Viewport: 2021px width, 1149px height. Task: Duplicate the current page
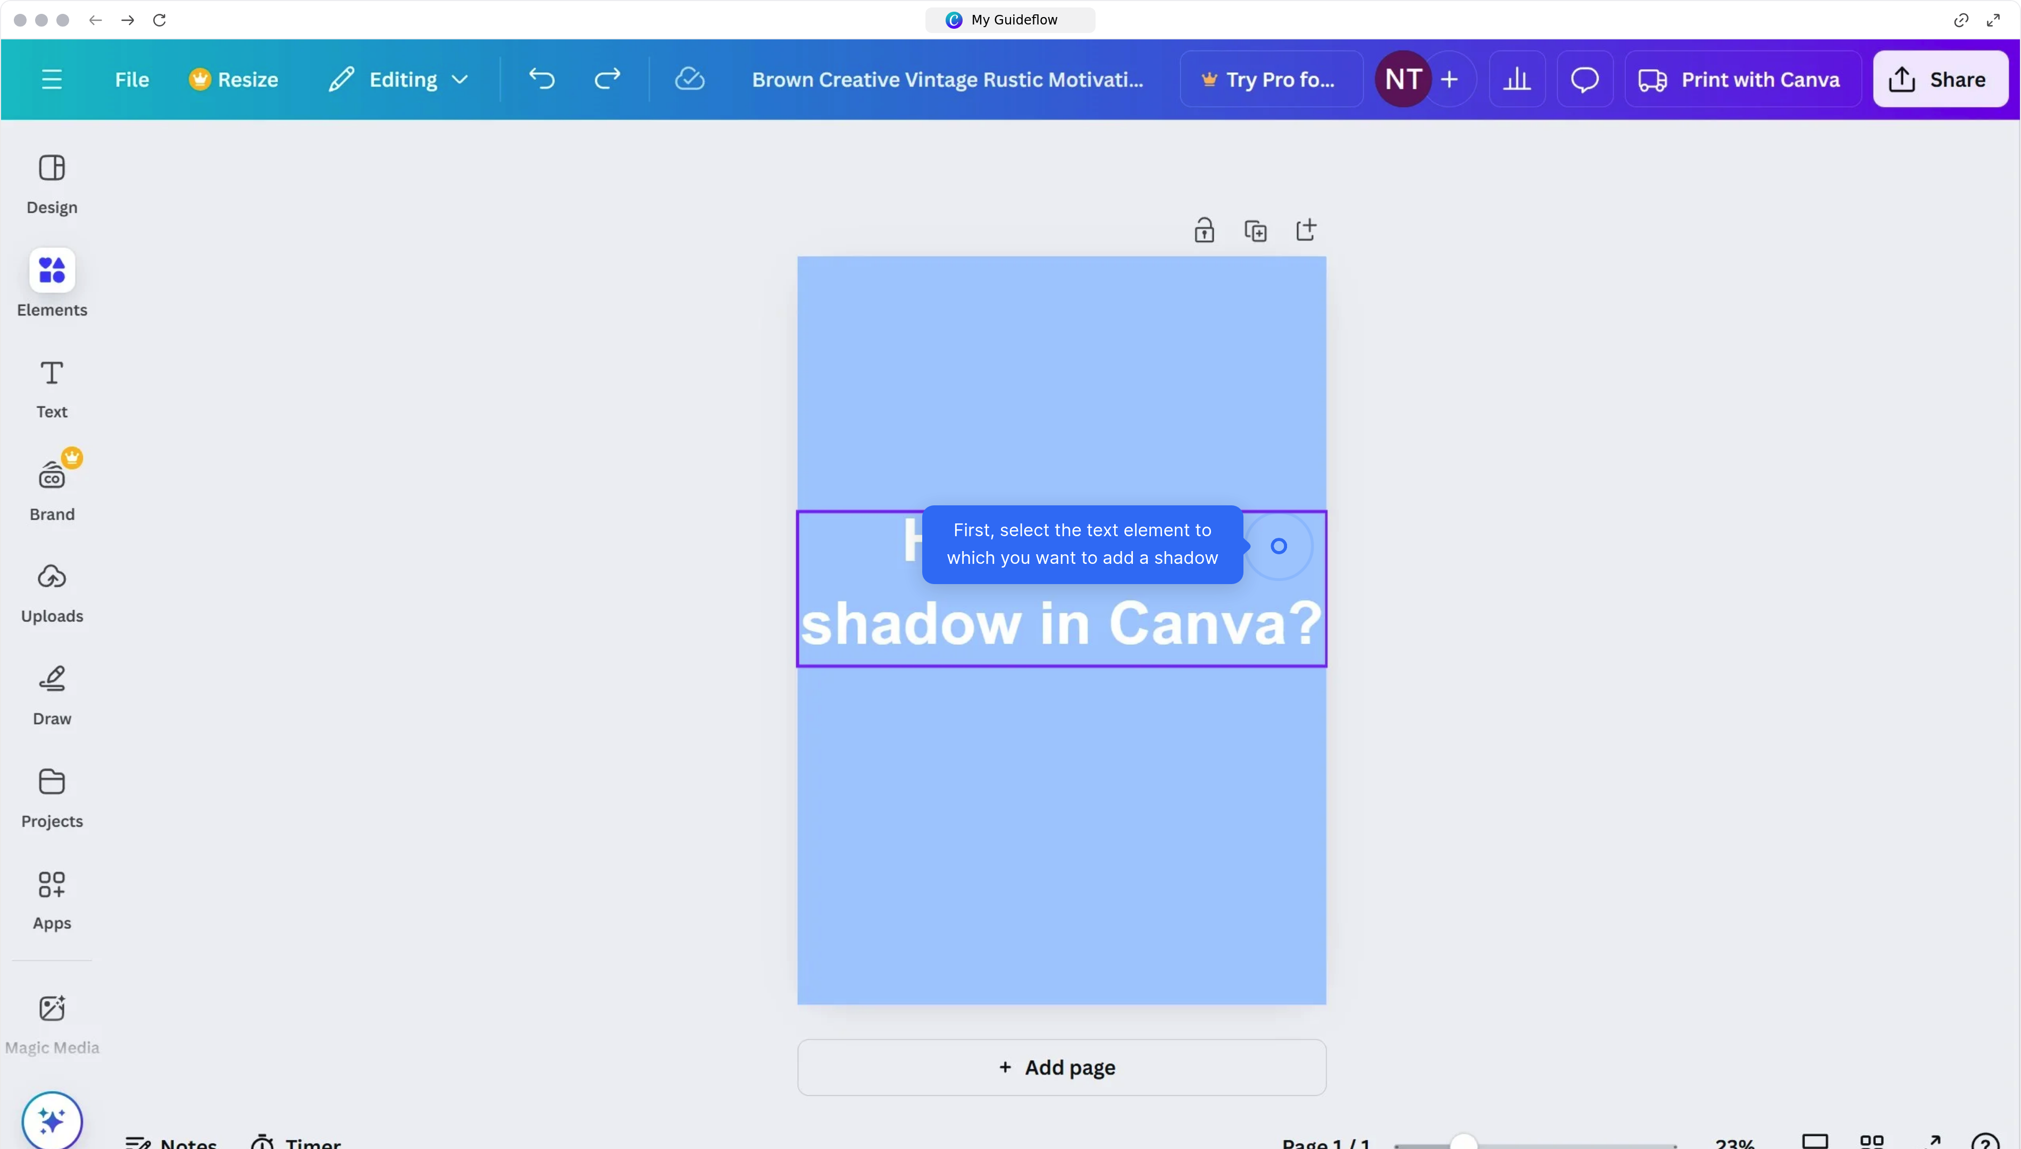coord(1255,230)
